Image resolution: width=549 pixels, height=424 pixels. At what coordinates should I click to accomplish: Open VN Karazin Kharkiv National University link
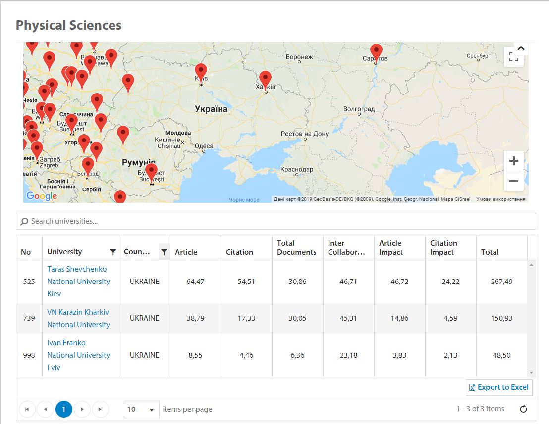(78, 318)
